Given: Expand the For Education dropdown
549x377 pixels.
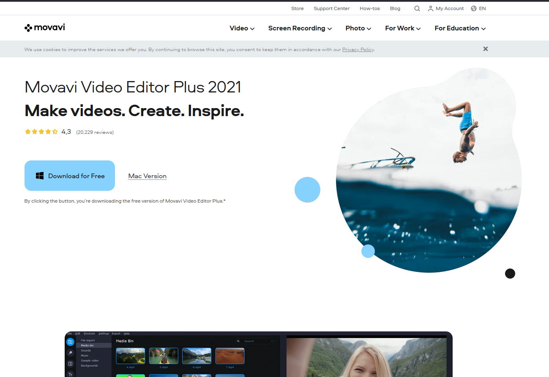Looking at the screenshot, I should pyautogui.click(x=460, y=28).
